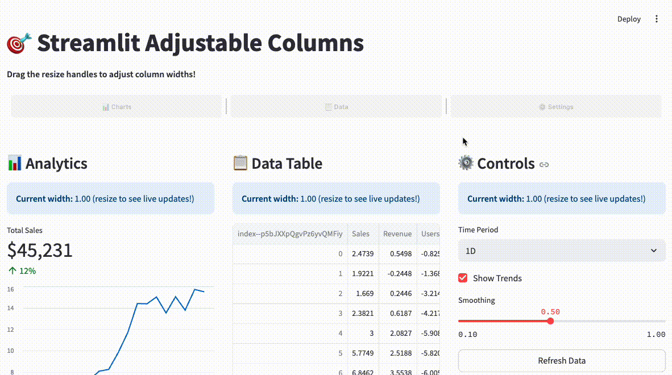Click the Deploy button

click(629, 19)
